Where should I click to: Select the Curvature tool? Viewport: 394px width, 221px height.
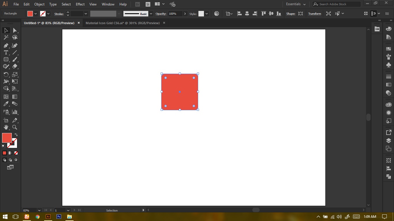(15, 45)
